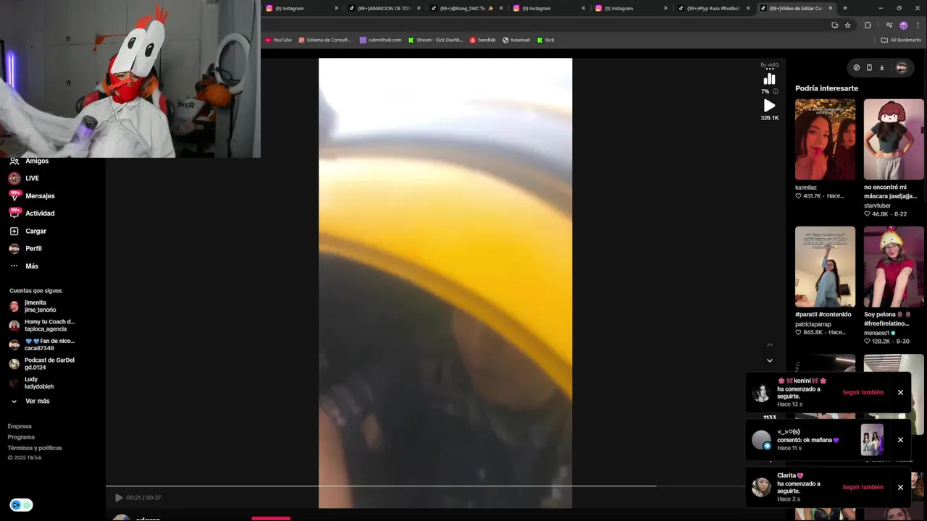
Task: Open Sistema de Consult... bookmark
Action: [324, 40]
